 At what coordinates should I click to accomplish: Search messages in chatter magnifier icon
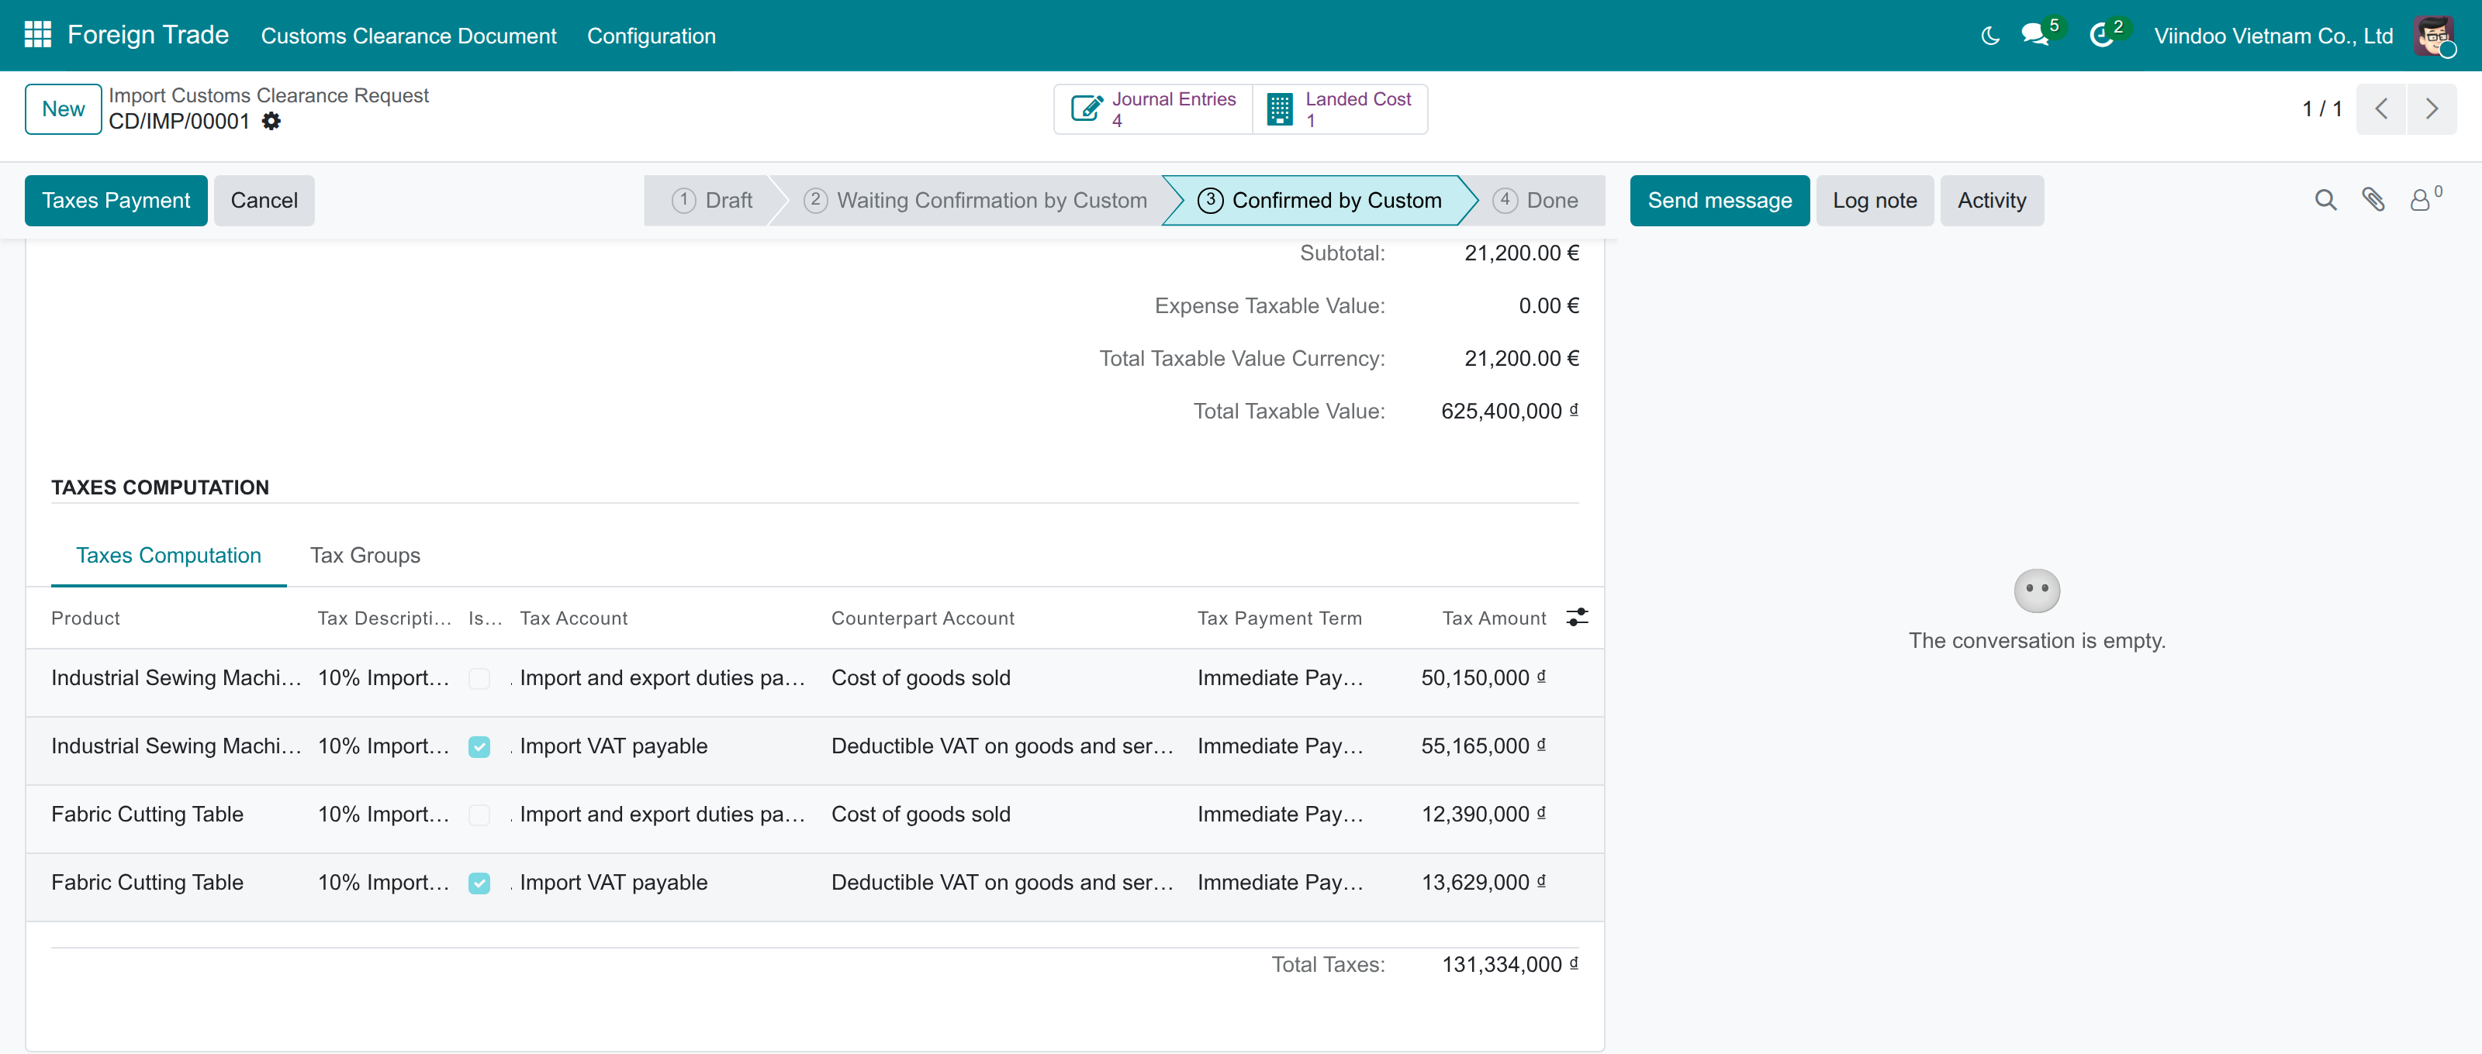coord(2325,200)
